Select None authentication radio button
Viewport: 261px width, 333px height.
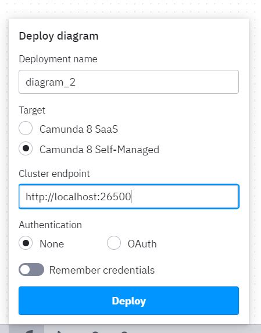click(26, 243)
